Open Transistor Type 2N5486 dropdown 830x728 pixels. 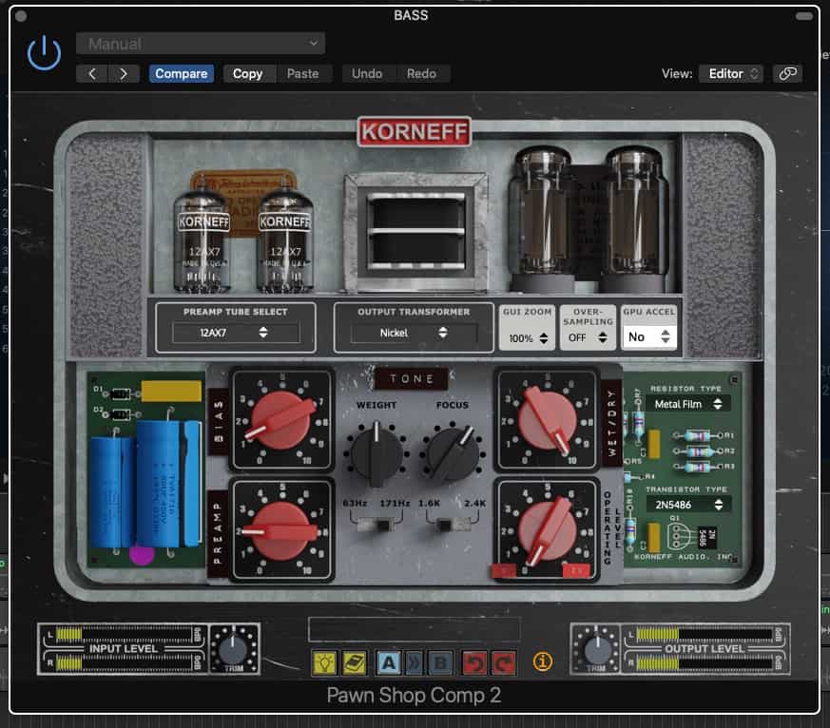coord(688,505)
